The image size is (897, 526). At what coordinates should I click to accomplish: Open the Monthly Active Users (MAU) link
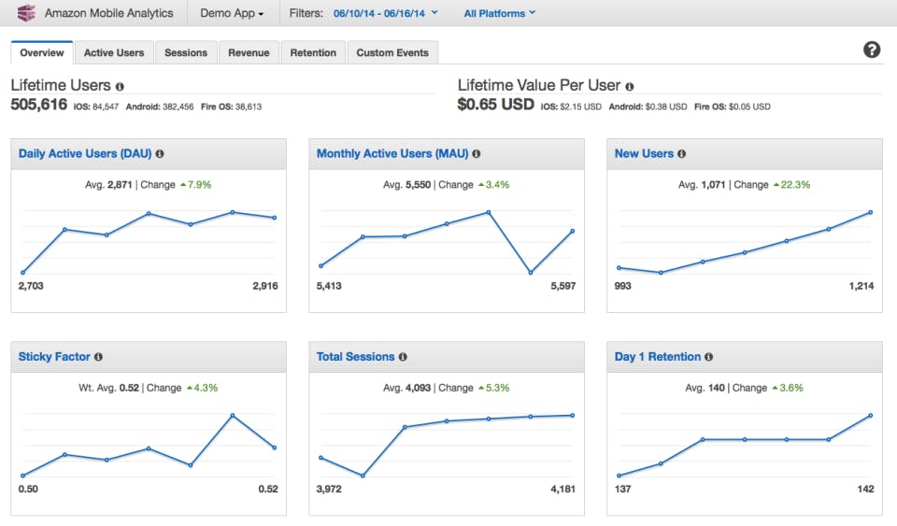coord(392,154)
